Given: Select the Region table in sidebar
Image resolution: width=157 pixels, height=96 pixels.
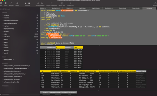Looking at the screenshot, I should [5, 42].
